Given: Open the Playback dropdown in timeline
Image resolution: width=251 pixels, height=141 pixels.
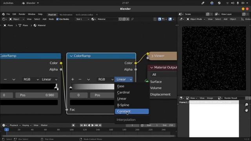Looking at the screenshot, I should [x=15, y=125].
